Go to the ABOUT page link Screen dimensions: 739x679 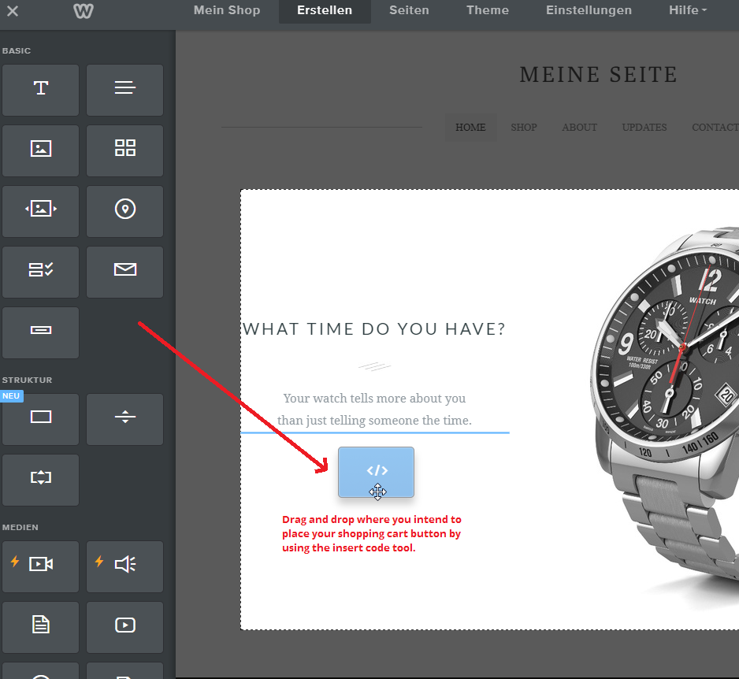point(579,128)
